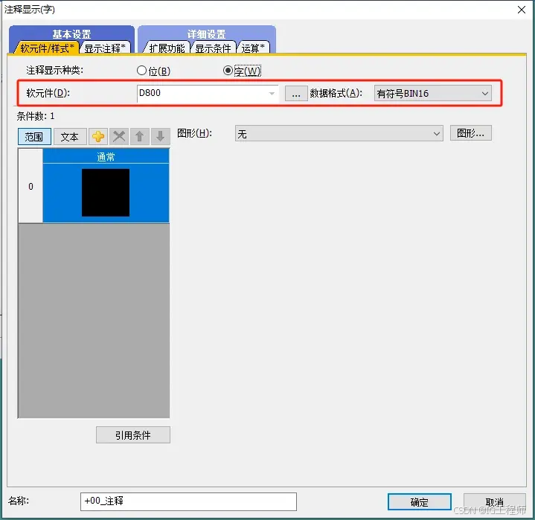Open the 显示条件 tab
The image size is (535, 520).
(214, 48)
